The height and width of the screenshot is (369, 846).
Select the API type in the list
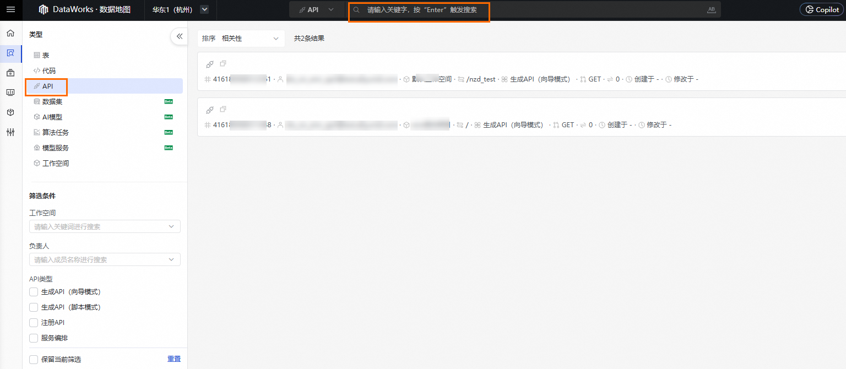105,86
